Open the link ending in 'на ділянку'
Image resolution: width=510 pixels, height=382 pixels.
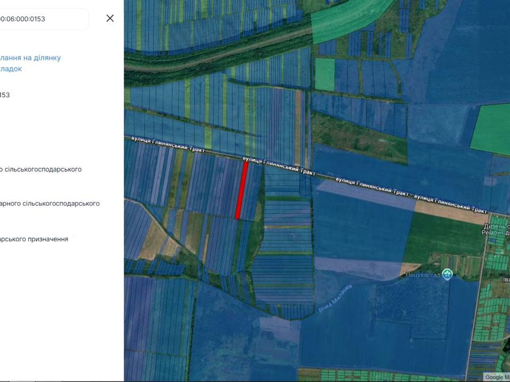tap(31, 57)
